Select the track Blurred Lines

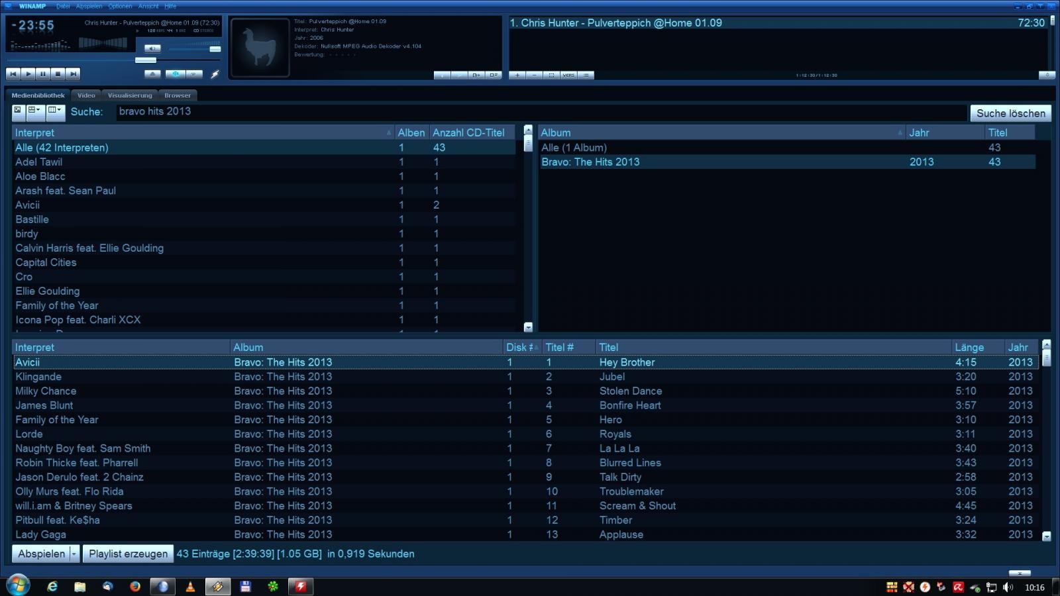(x=524, y=463)
